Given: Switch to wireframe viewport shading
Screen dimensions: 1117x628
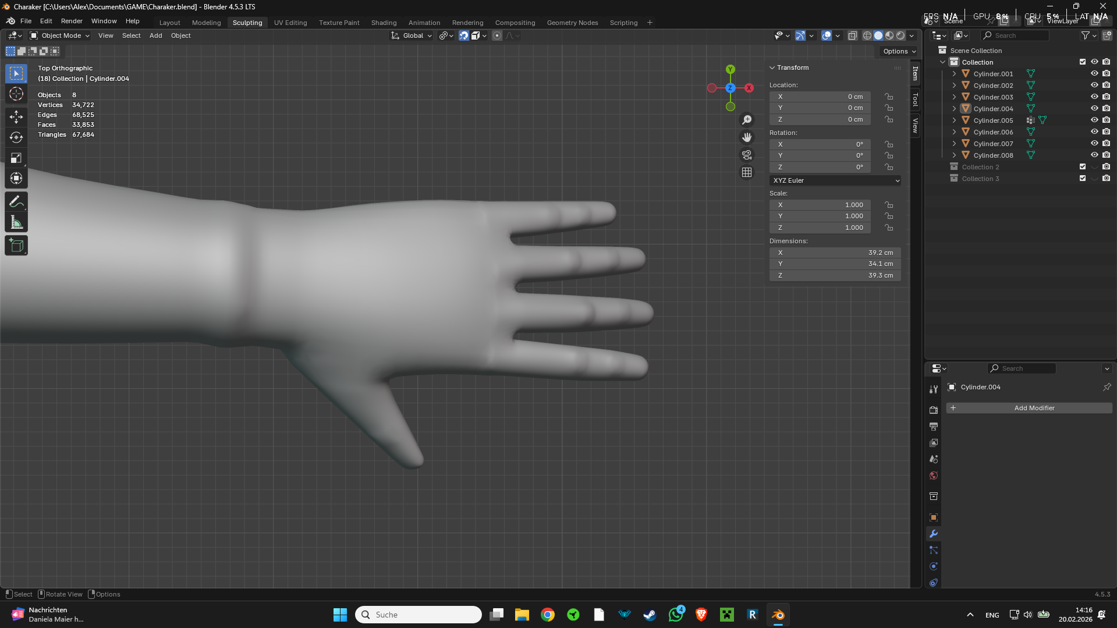Looking at the screenshot, I should [867, 36].
